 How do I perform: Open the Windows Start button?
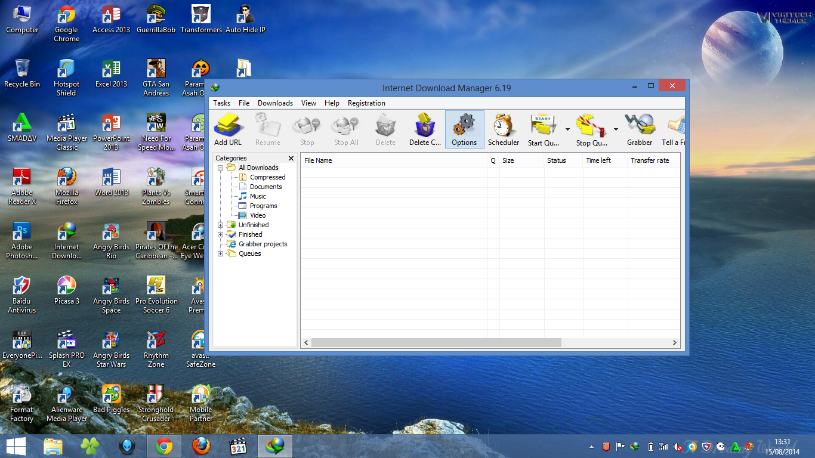pyautogui.click(x=16, y=446)
